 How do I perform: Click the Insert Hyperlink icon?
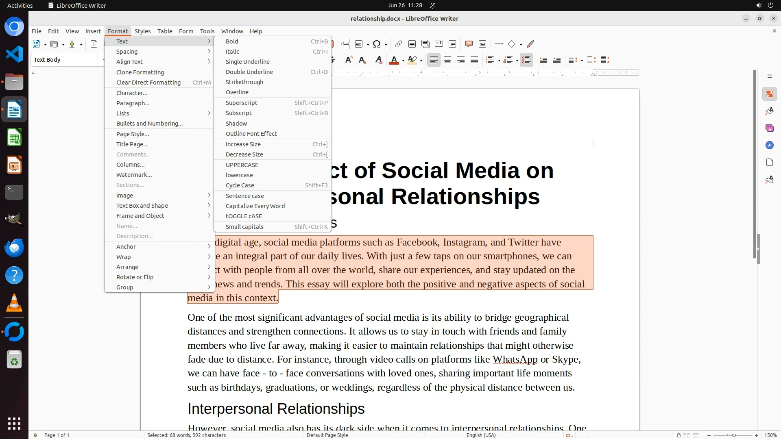coord(399,44)
